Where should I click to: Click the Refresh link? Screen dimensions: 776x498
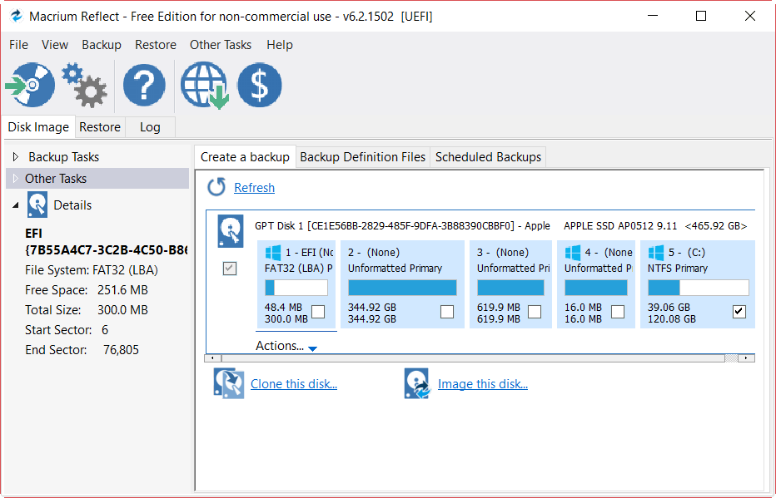[255, 188]
